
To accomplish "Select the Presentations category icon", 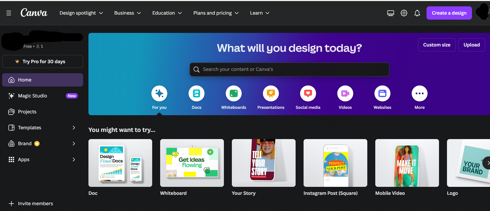I will 271,93.
